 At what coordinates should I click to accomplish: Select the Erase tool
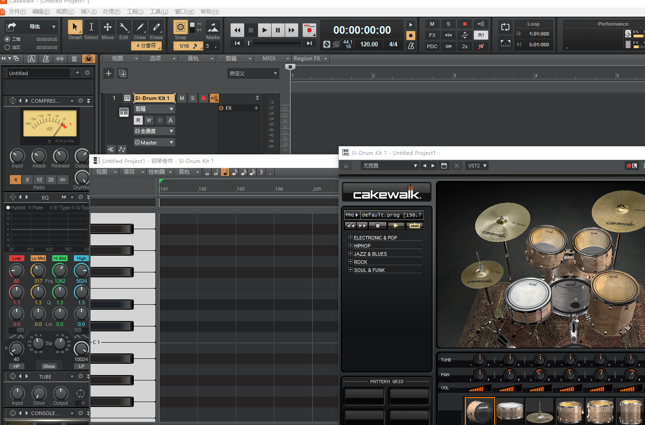pyautogui.click(x=156, y=27)
